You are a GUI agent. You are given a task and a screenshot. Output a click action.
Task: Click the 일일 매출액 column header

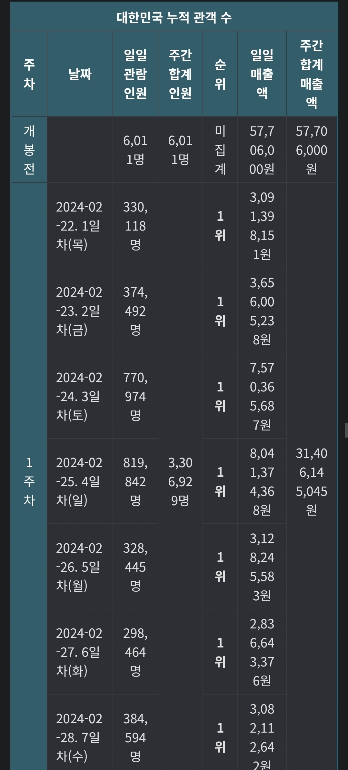coord(262,74)
